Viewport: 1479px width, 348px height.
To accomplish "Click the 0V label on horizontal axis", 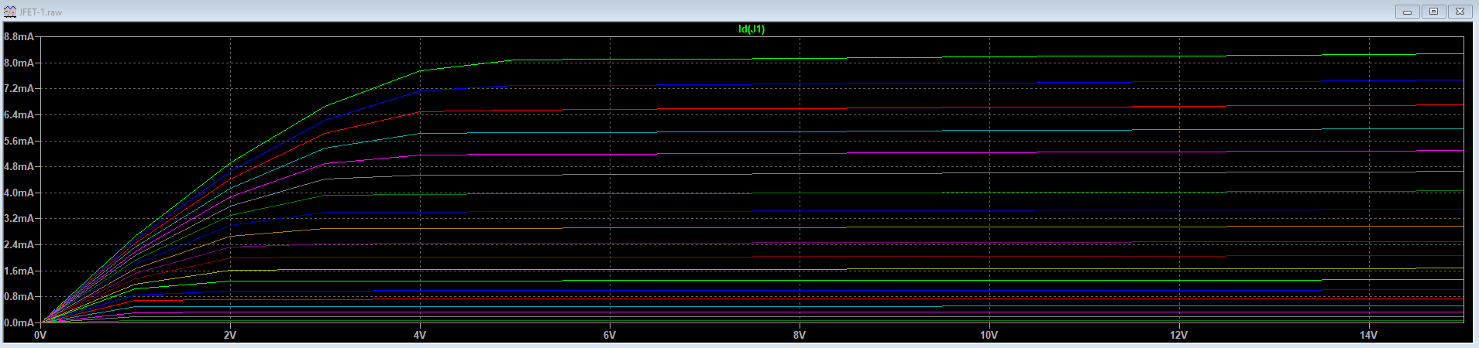I will pos(40,336).
